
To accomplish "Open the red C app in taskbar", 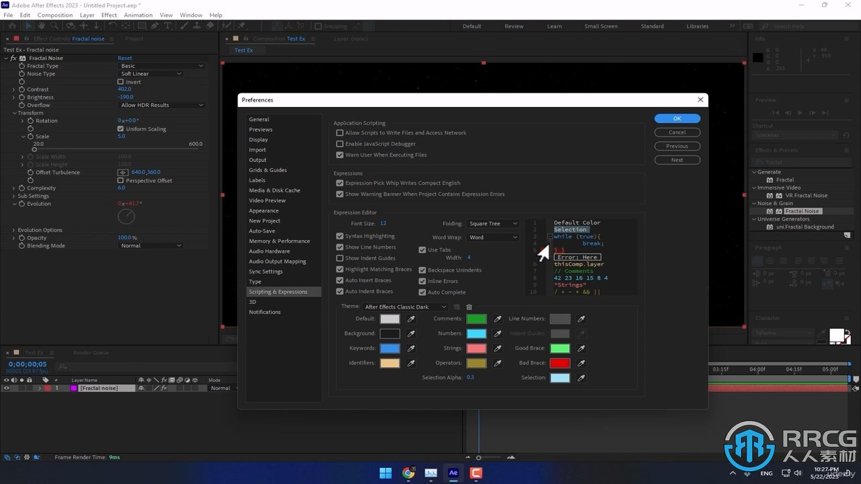I will tap(476, 473).
